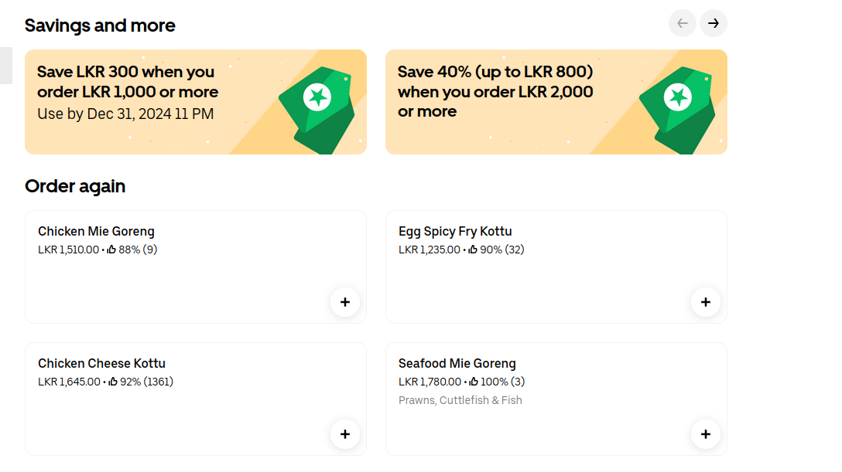This screenshot has height=472, width=842.
Task: Go to previous savings offers arrow
Action: [x=683, y=24]
